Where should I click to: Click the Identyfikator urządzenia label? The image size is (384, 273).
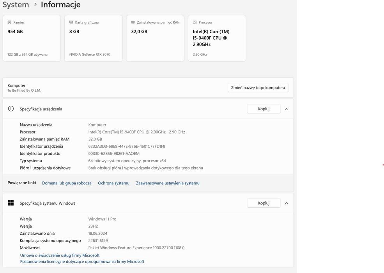pos(41,146)
